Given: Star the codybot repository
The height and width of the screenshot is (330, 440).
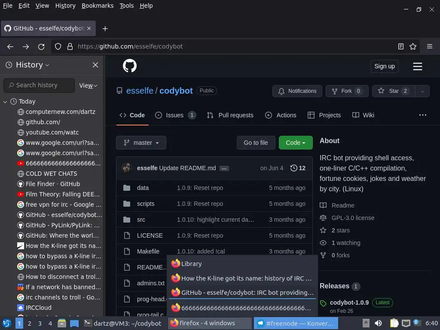Looking at the screenshot, I should click(x=394, y=91).
